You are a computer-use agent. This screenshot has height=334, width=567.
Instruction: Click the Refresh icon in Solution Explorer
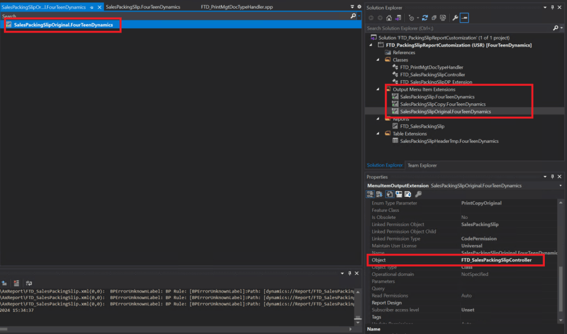coord(425,18)
